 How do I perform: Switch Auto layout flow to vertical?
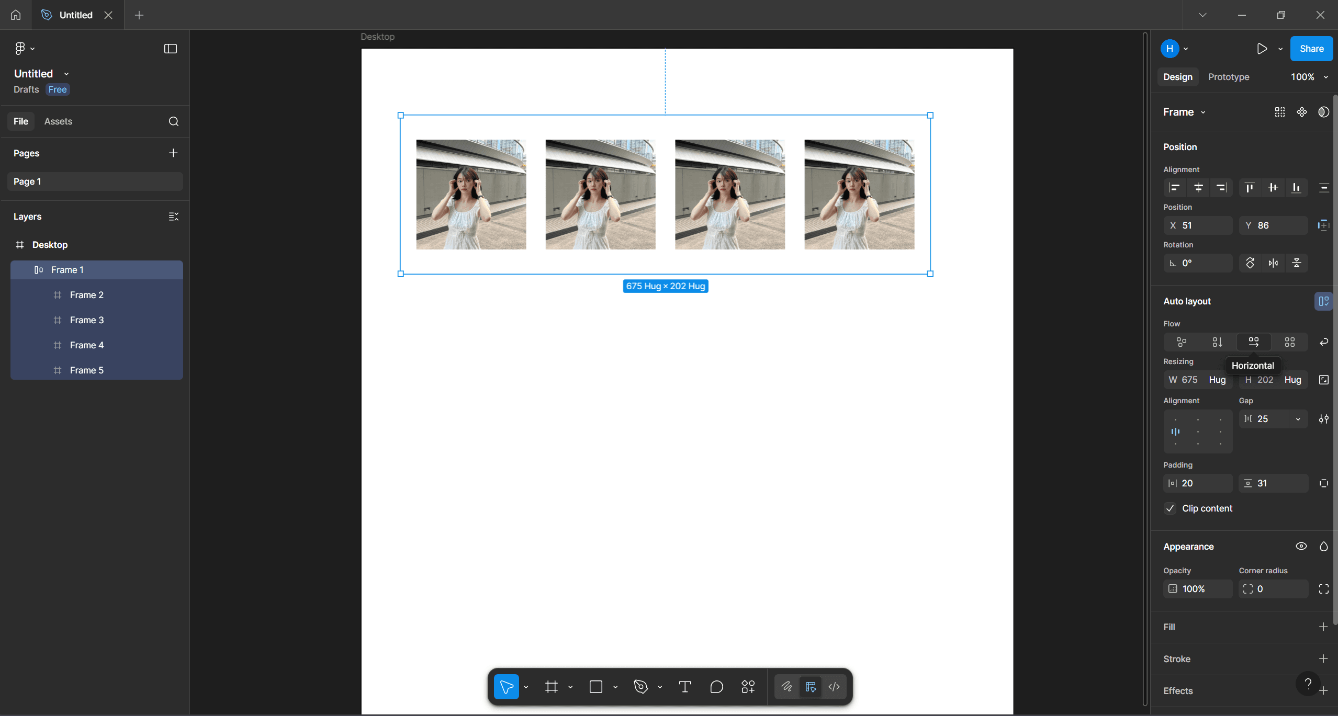click(1217, 342)
